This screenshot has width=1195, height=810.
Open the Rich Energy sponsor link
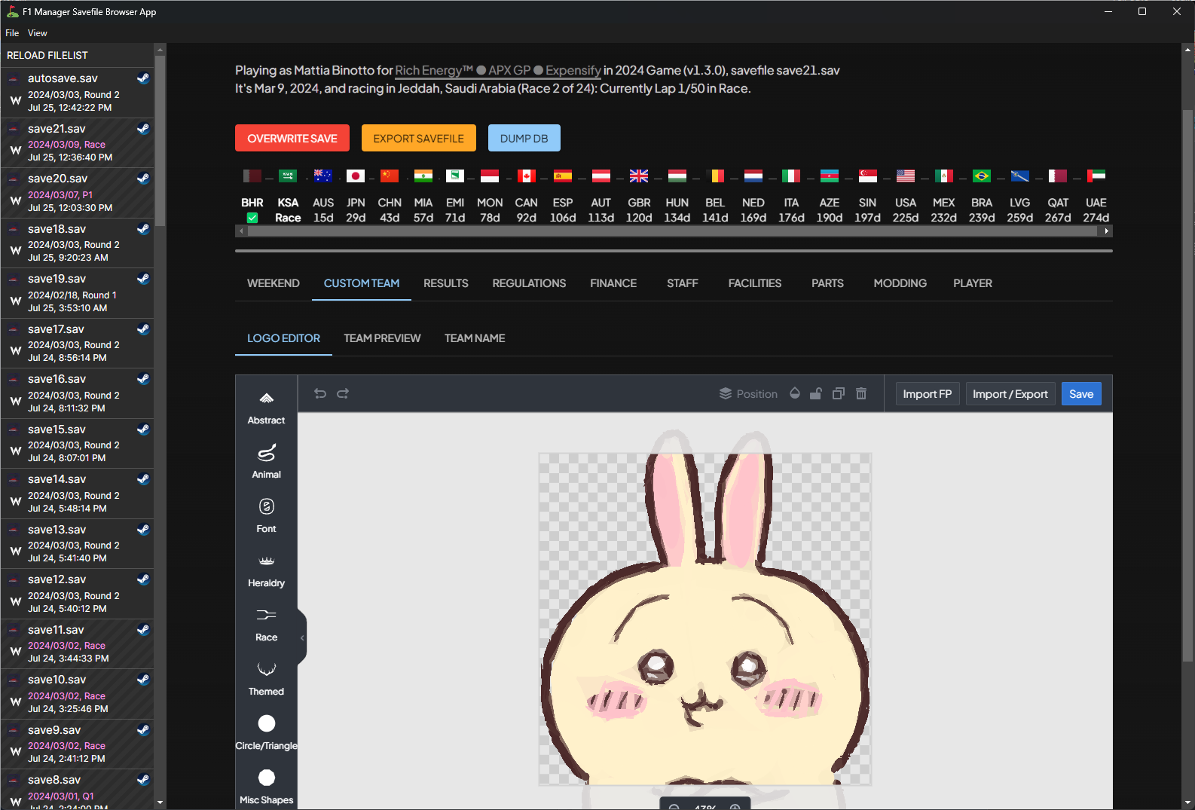[x=434, y=70]
